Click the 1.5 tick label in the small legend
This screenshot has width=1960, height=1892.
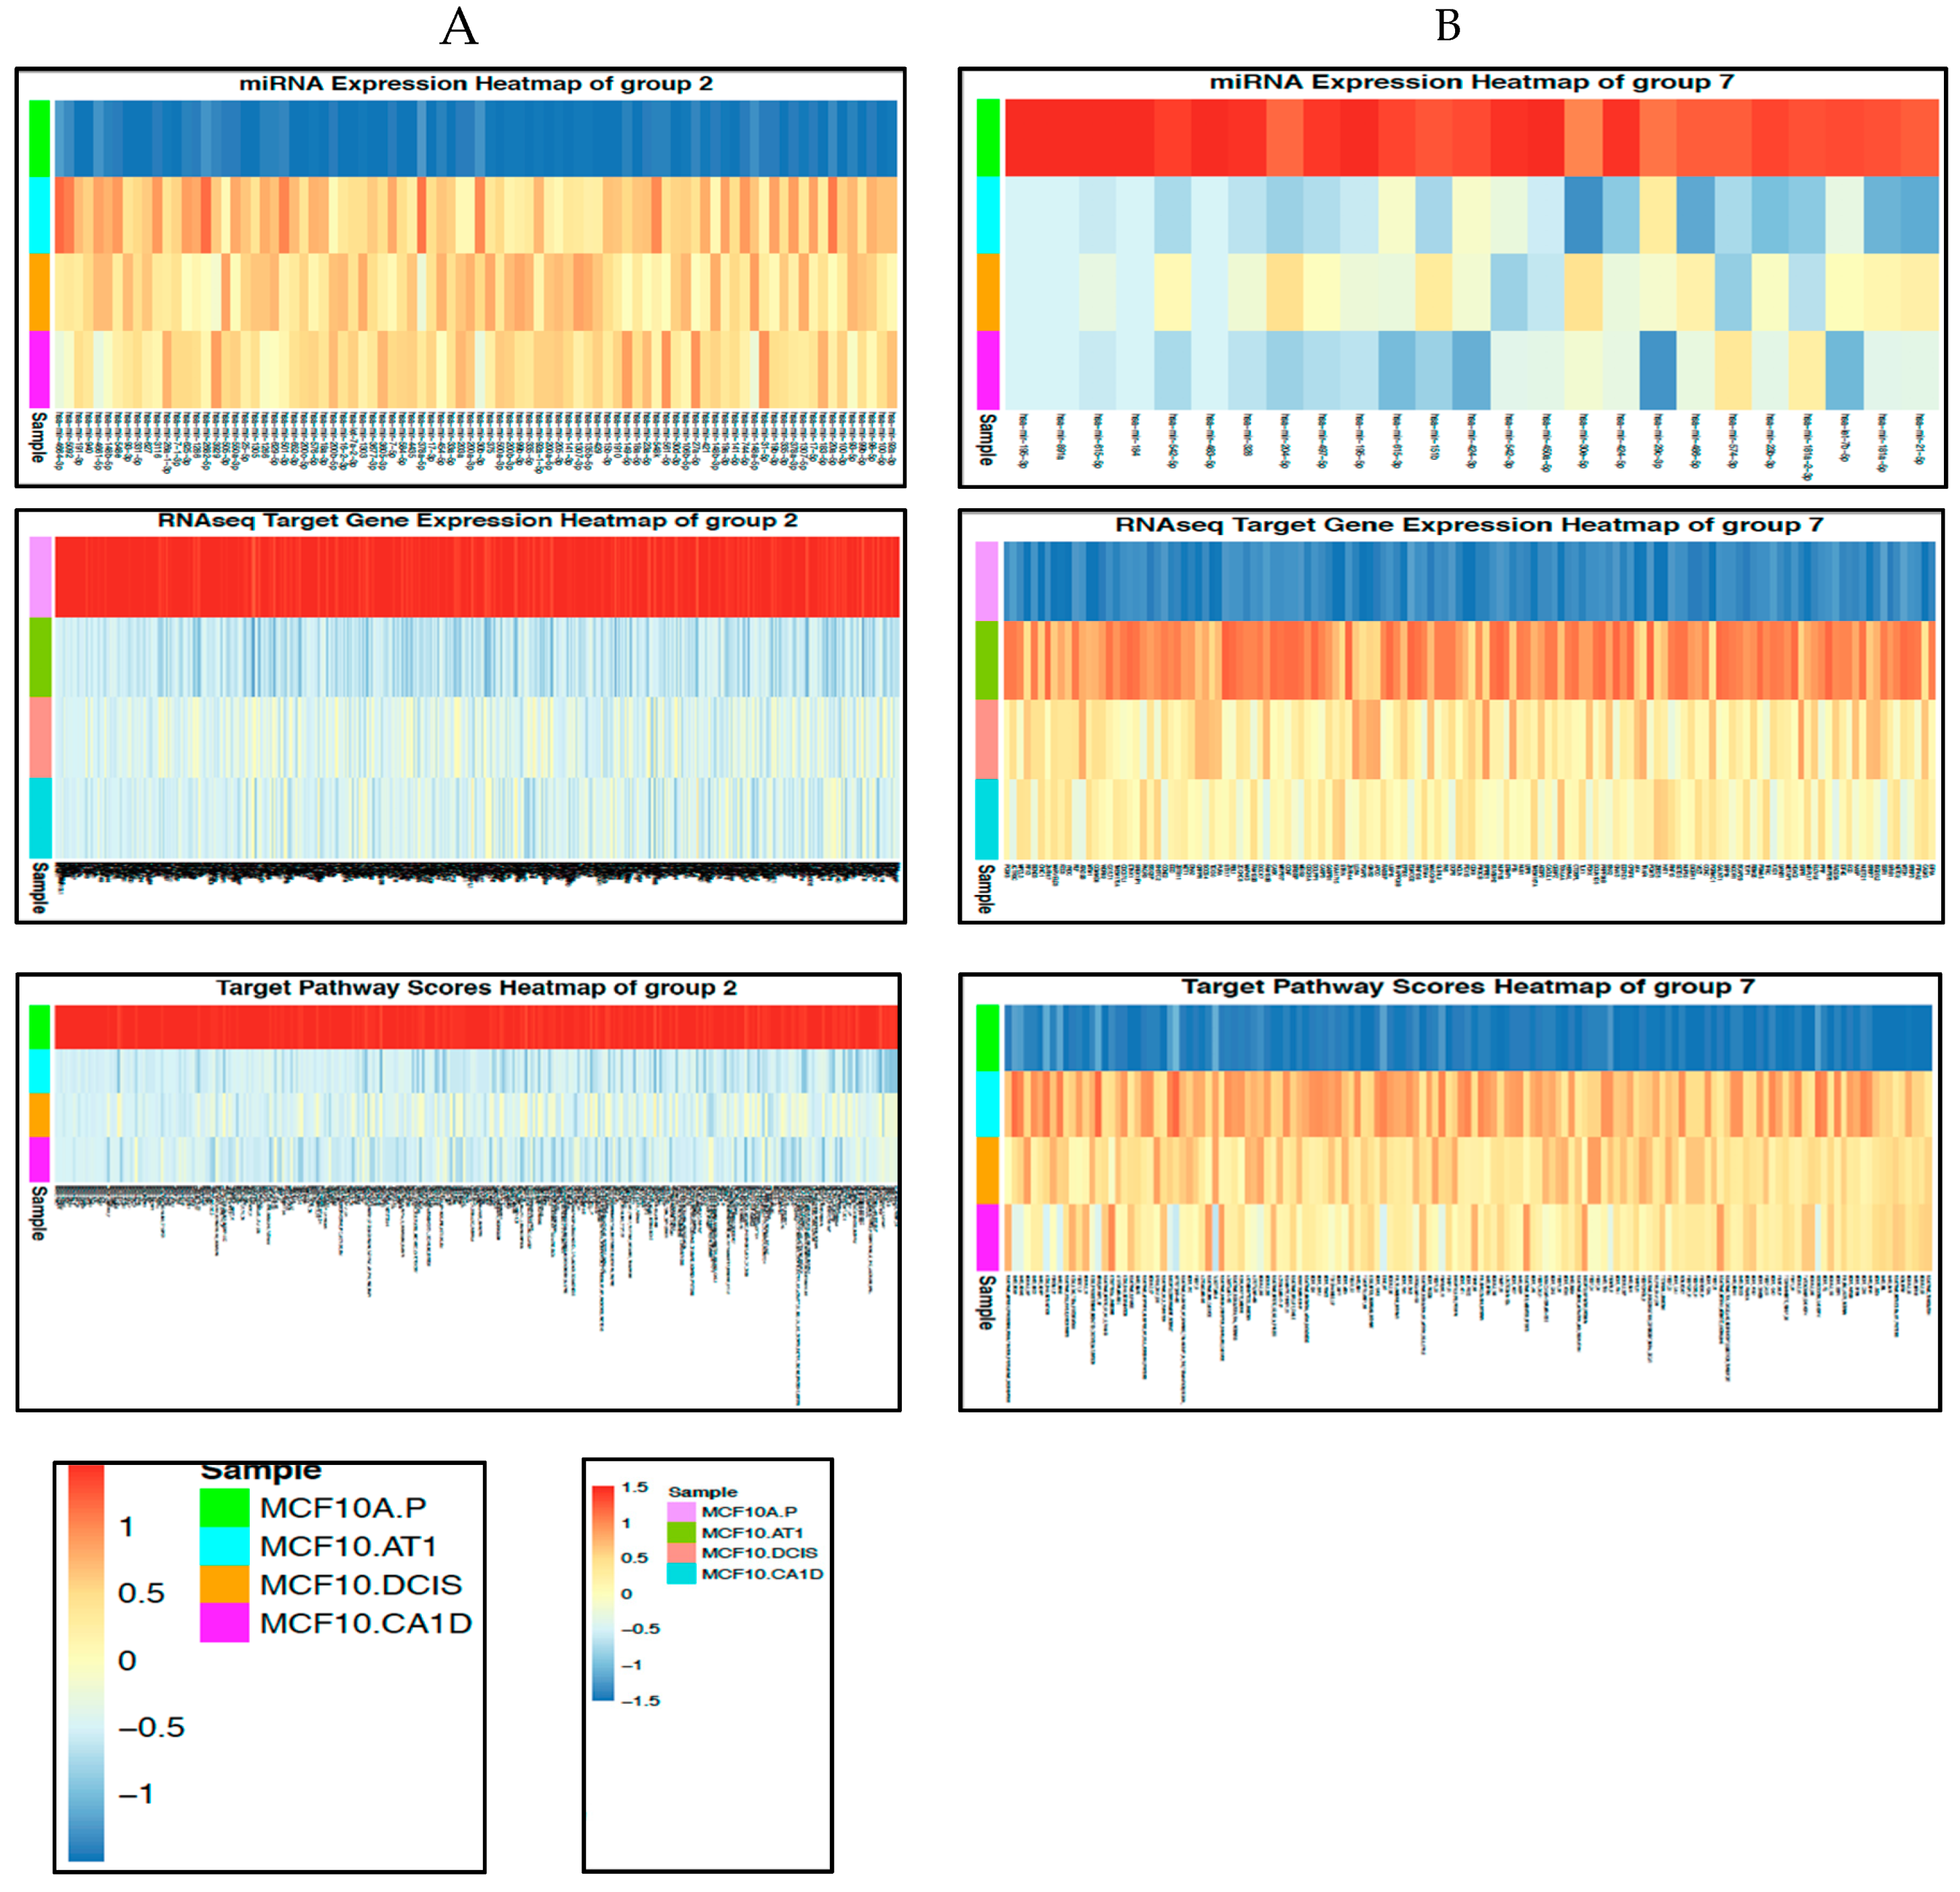(634, 1487)
